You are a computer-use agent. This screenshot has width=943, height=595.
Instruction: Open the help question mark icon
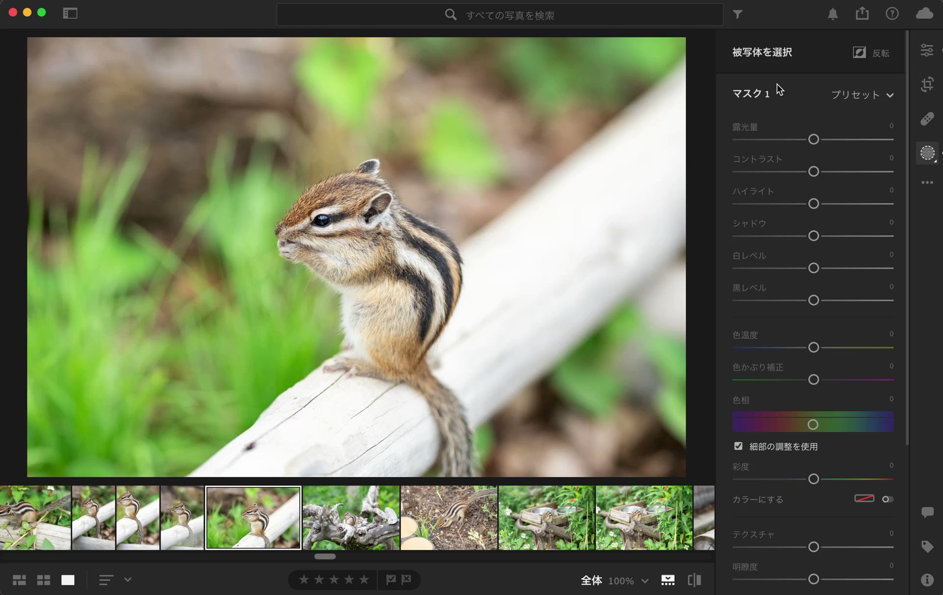(x=892, y=14)
